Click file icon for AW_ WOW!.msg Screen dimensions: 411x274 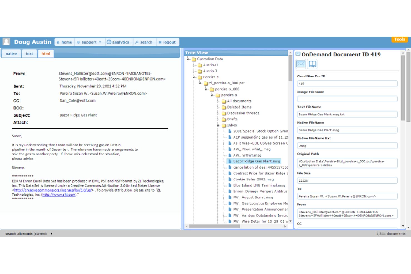pyautogui.click(x=230, y=155)
